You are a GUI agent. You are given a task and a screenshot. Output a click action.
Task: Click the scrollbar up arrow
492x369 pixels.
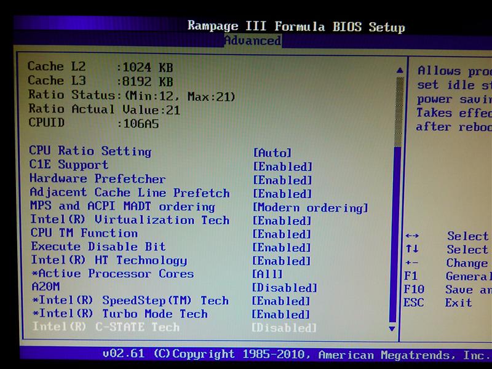pos(399,71)
